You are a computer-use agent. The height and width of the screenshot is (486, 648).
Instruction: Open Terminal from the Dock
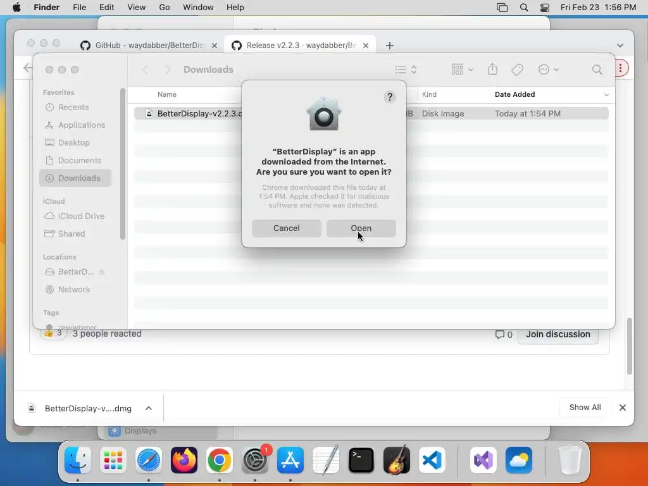pyautogui.click(x=361, y=460)
